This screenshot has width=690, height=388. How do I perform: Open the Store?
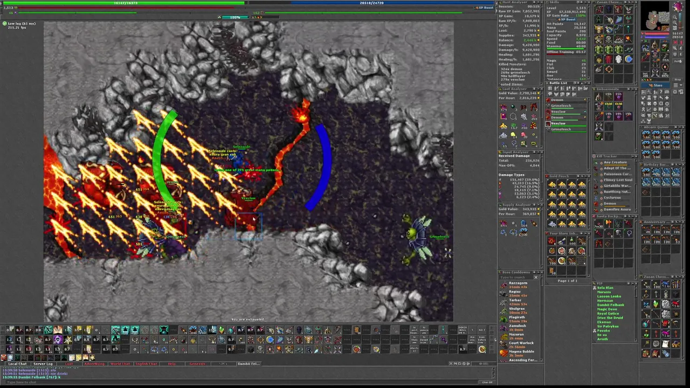[655, 85]
